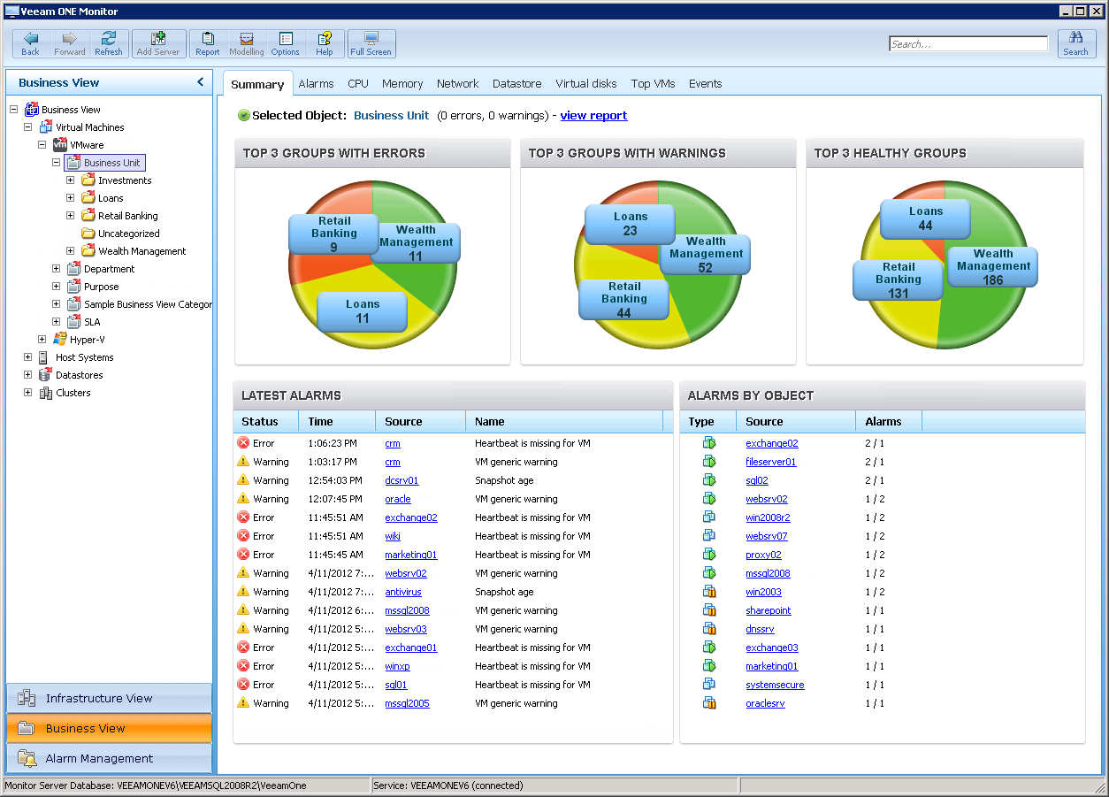Viewport: 1109px width, 797px height.
Task: Click the Back navigation icon
Action: click(31, 43)
